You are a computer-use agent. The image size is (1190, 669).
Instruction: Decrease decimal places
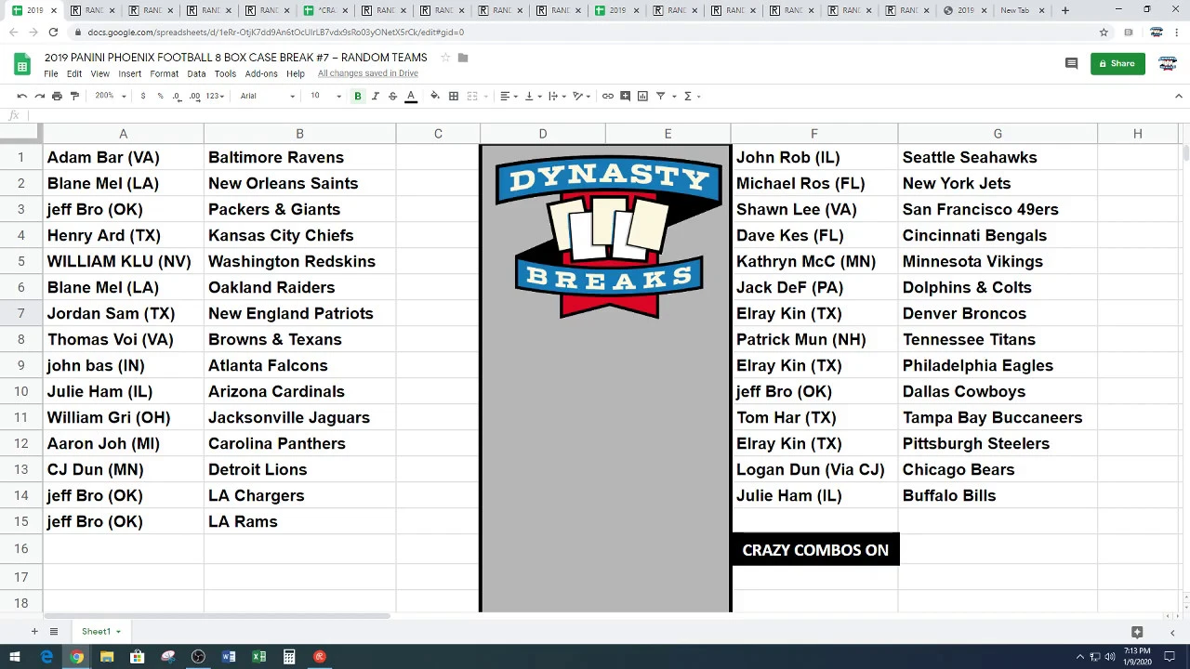click(177, 96)
